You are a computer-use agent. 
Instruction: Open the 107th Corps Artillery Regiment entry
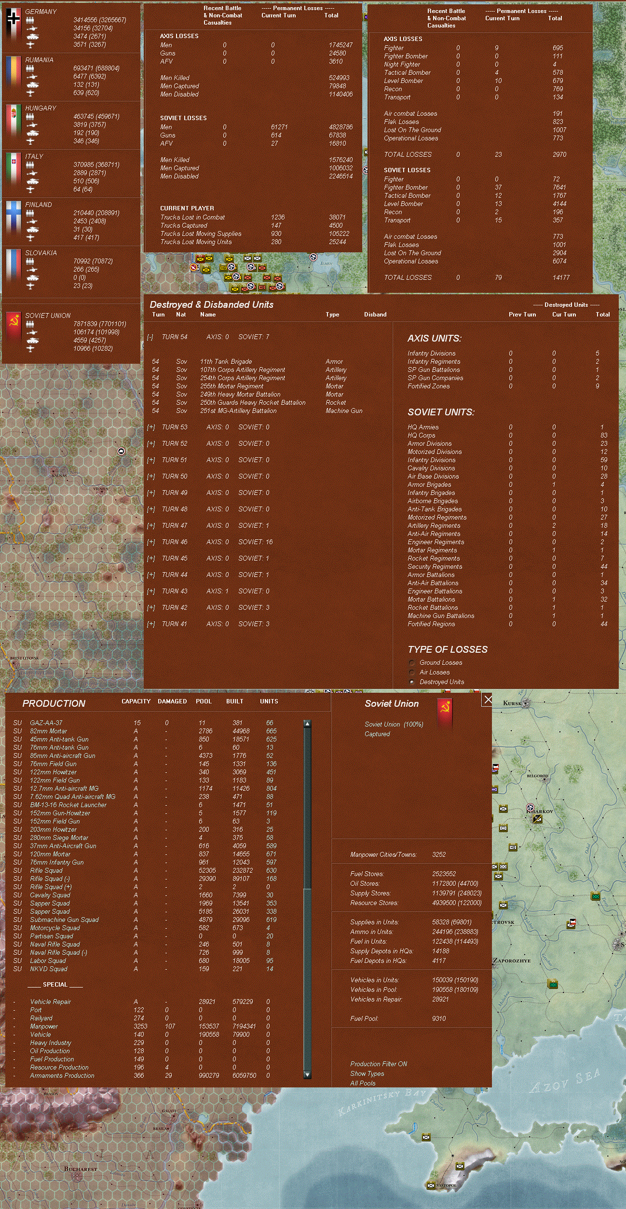pos(243,370)
